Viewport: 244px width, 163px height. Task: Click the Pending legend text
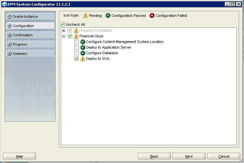[x=95, y=16]
